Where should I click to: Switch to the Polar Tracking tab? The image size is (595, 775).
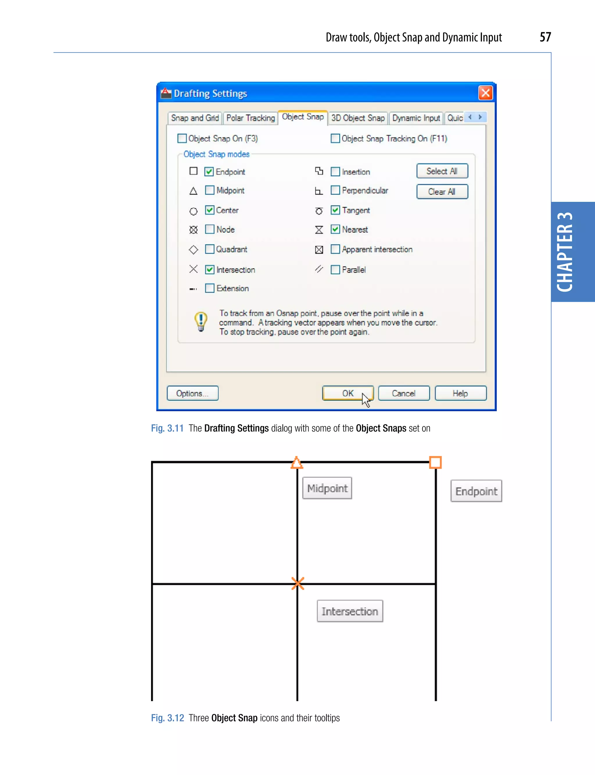pyautogui.click(x=250, y=118)
